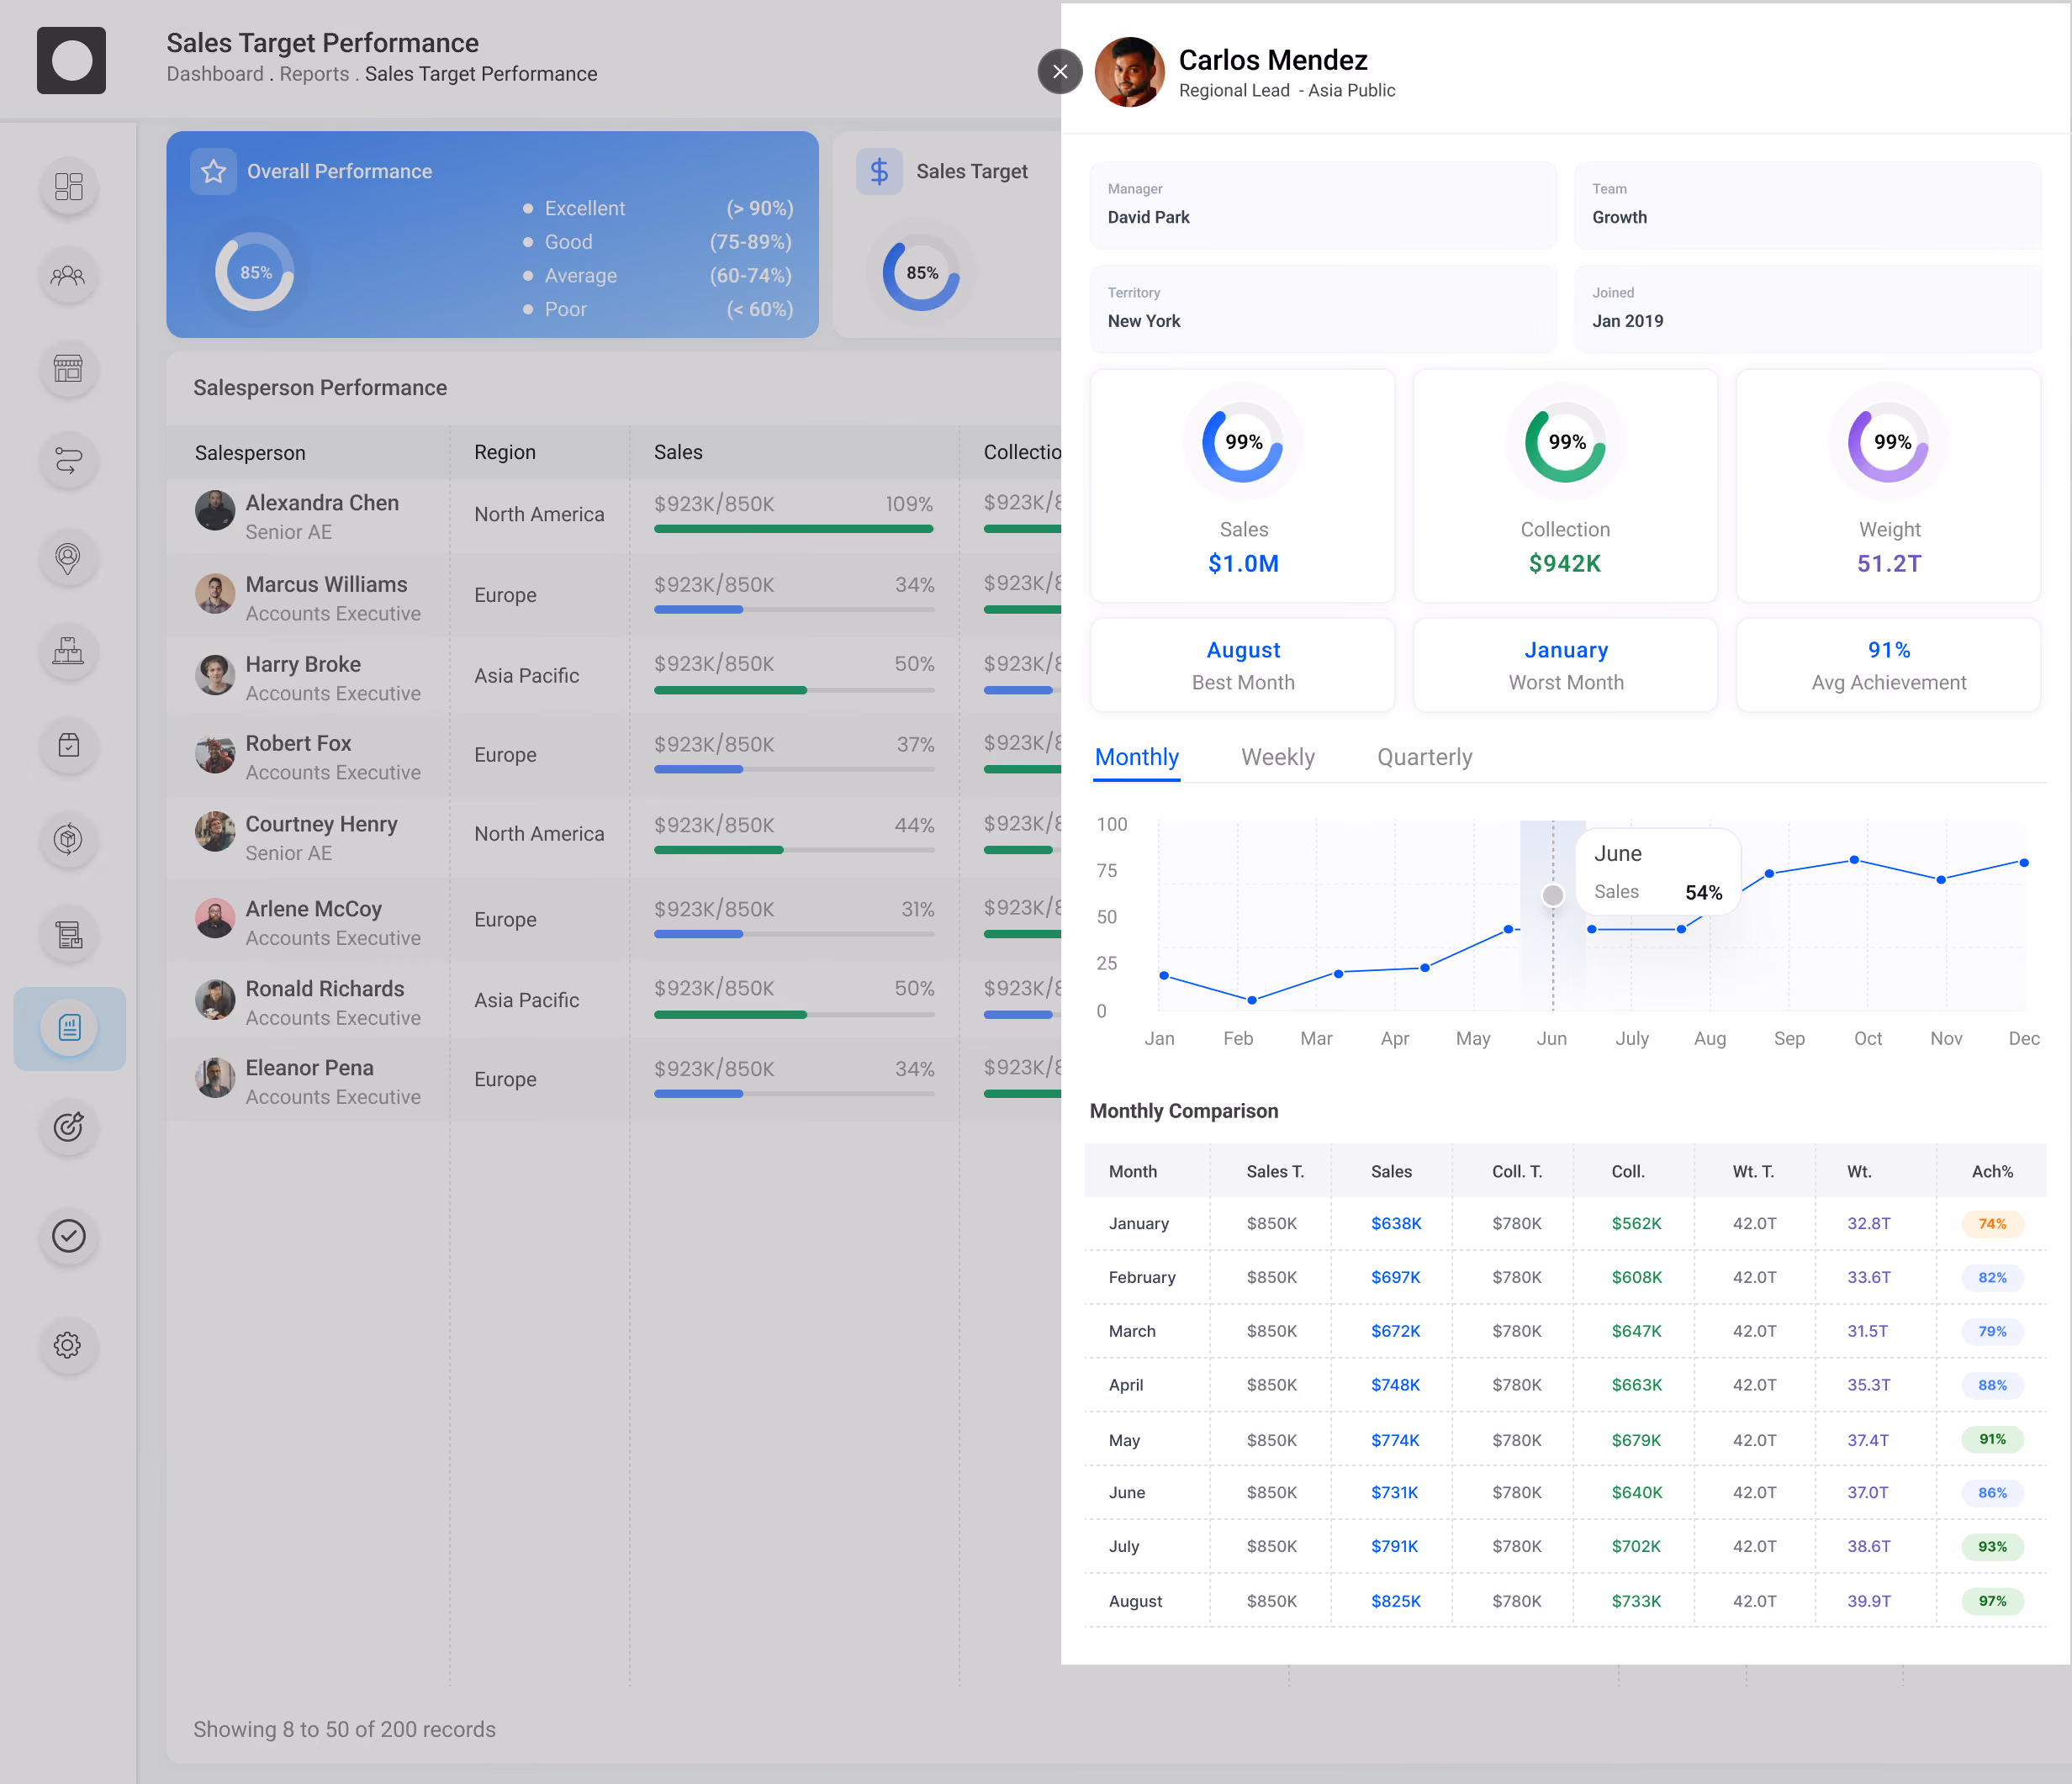Open the dashboard grid icon in sidebar

pos(69,186)
